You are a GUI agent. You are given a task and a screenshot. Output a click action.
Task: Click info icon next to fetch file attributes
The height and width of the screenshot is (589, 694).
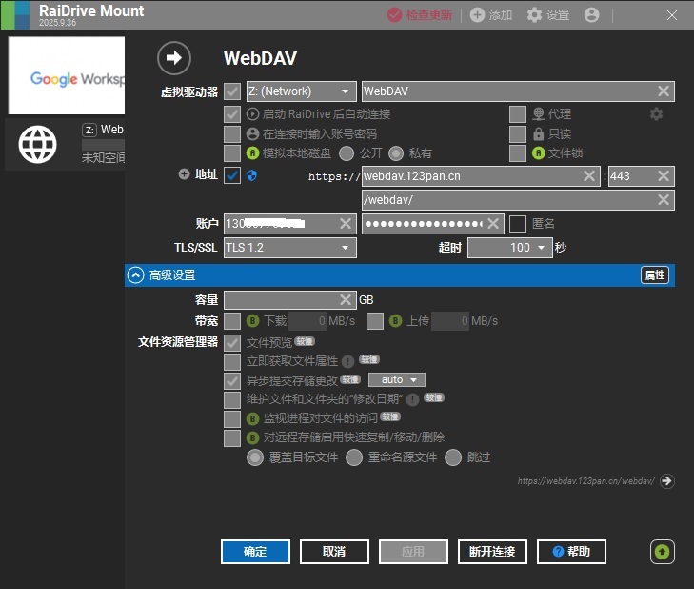tap(347, 362)
